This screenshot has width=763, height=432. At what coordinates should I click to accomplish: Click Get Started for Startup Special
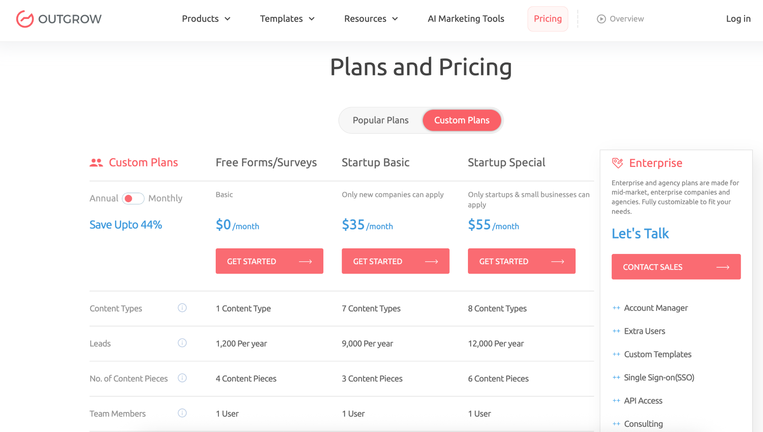coord(521,261)
